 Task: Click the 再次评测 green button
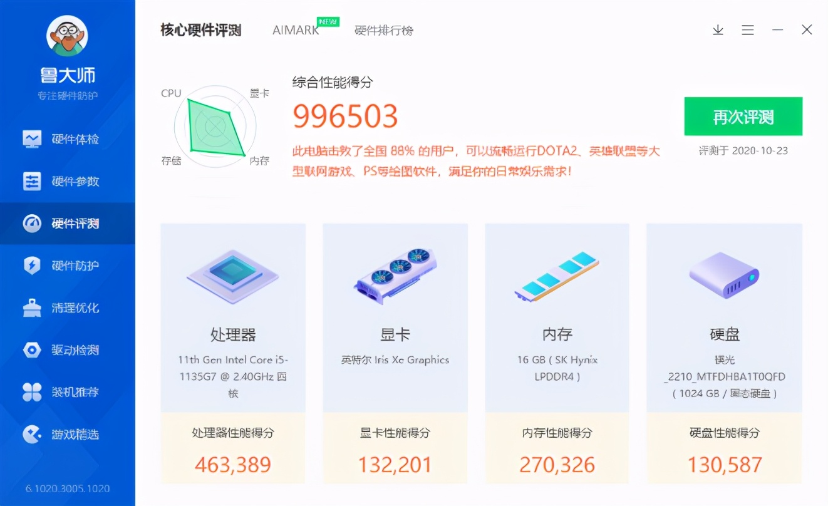(743, 116)
